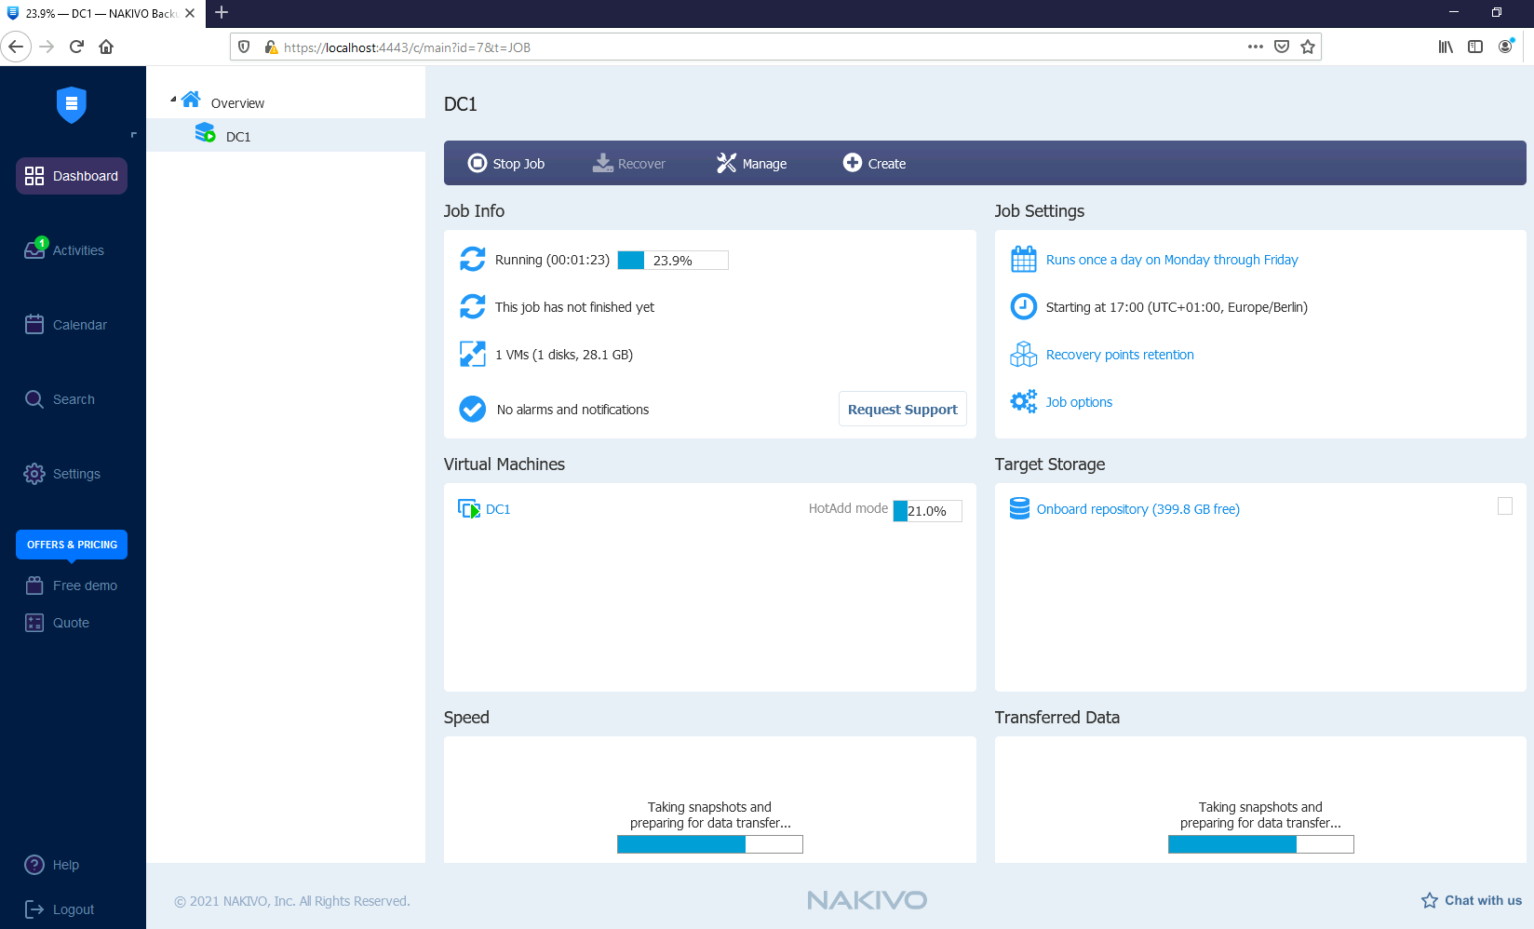Toggle the Target Storage checkbox
1534x929 pixels.
pyautogui.click(x=1505, y=506)
